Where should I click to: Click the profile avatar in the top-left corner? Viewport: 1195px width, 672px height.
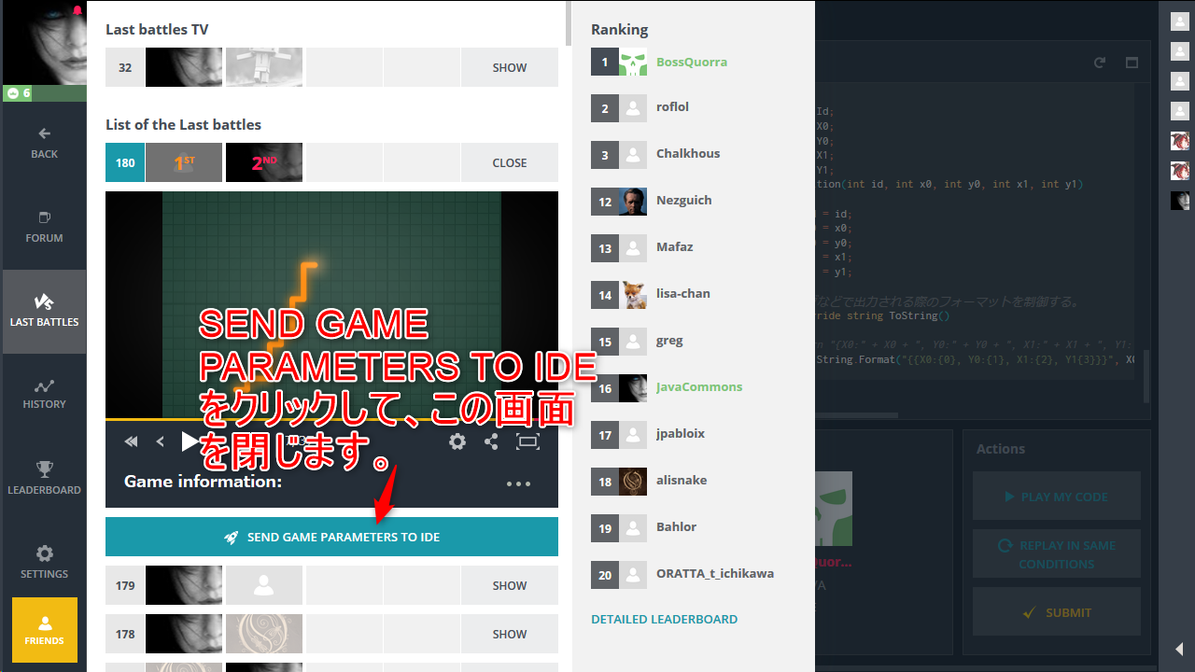(x=43, y=42)
